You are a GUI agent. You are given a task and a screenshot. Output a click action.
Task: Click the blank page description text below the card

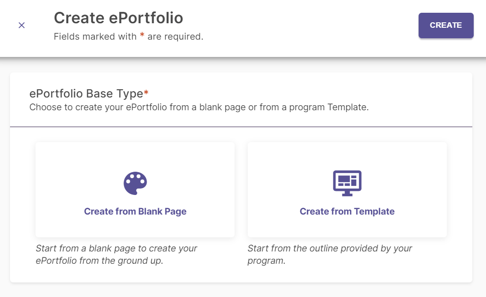coord(116,254)
